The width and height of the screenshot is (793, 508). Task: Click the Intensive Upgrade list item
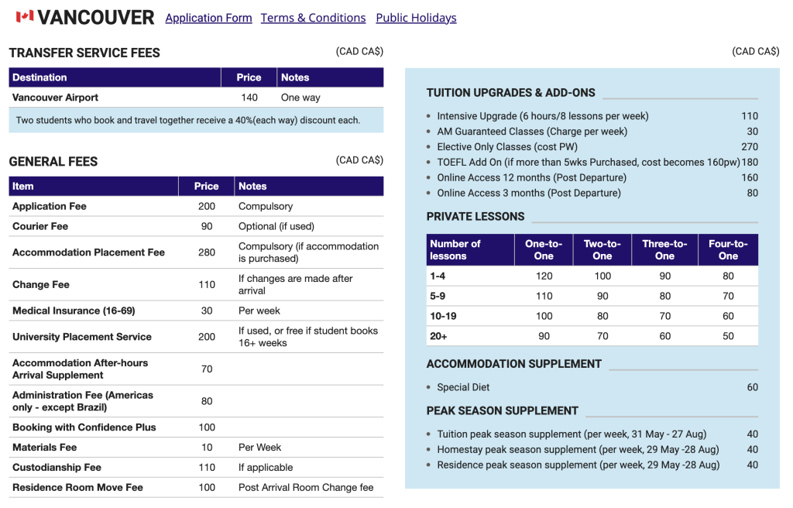[543, 116]
